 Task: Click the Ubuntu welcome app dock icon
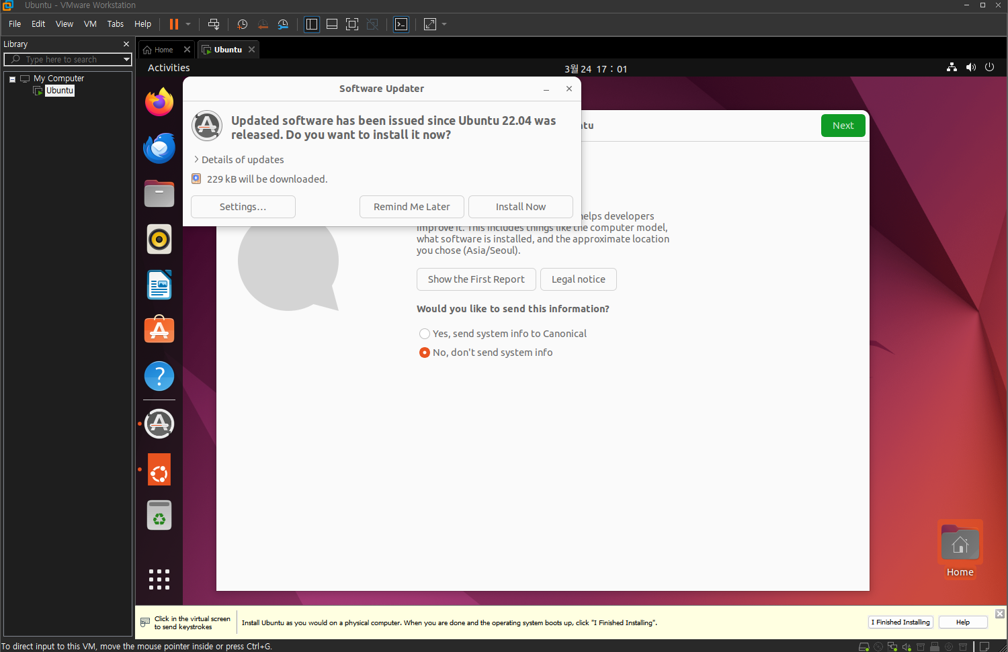(159, 469)
